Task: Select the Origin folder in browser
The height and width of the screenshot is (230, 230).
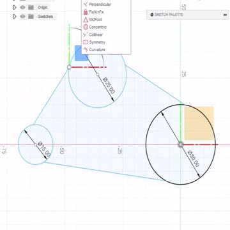Action: [x=43, y=8]
